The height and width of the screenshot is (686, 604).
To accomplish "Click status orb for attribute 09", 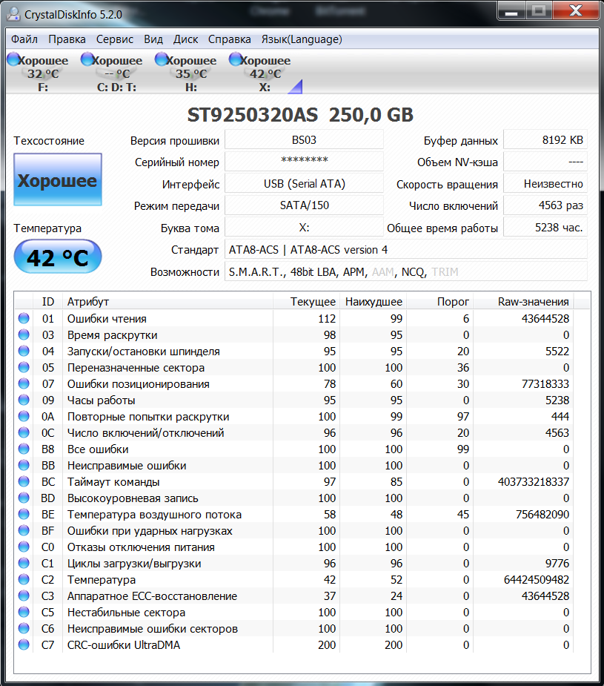I will pyautogui.click(x=24, y=400).
